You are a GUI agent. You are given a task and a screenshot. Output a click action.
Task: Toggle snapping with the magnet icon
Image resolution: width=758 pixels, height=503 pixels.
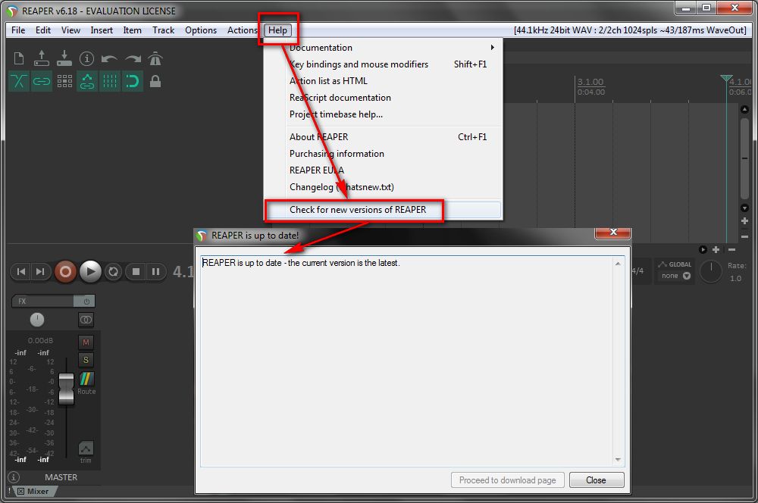[x=133, y=81]
